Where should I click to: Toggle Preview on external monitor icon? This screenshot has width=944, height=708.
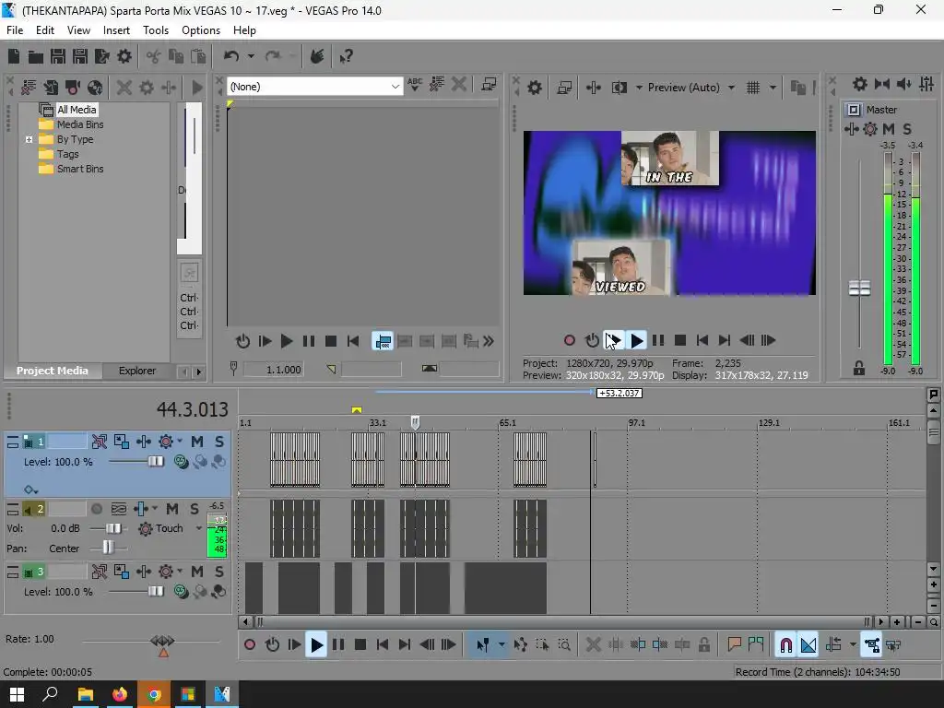564,88
